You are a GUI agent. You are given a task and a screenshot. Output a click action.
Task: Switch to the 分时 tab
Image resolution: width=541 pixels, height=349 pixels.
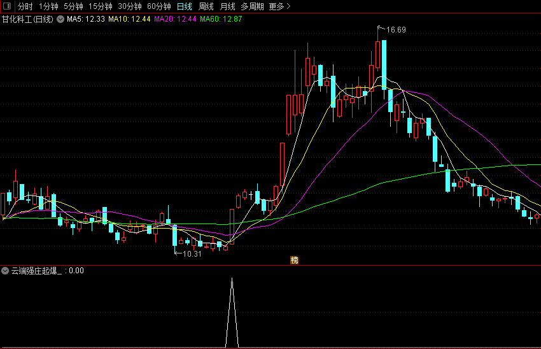click(x=25, y=6)
